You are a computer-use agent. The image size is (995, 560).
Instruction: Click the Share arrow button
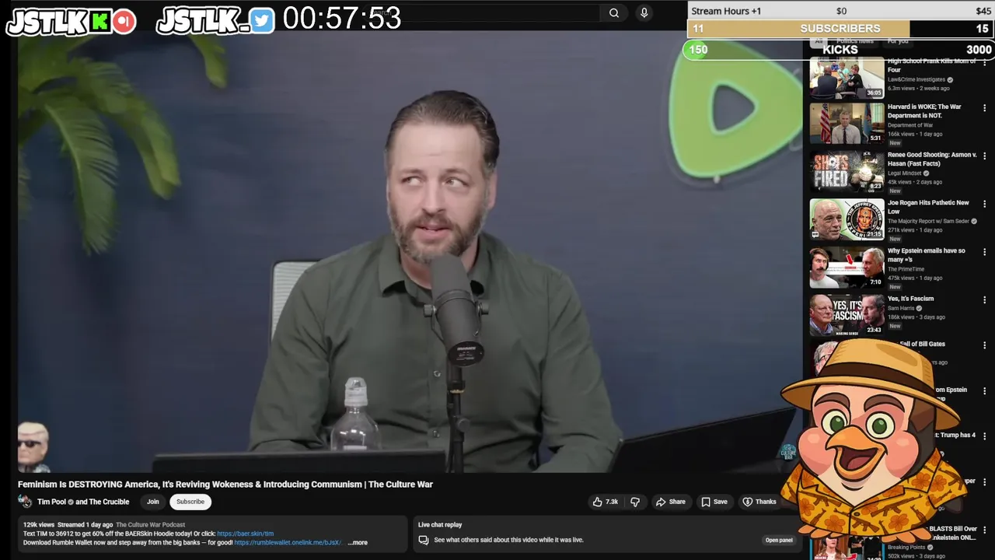[670, 502]
